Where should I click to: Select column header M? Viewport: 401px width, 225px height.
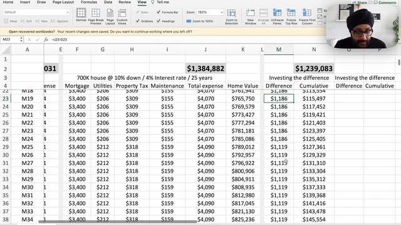[x=279, y=49]
